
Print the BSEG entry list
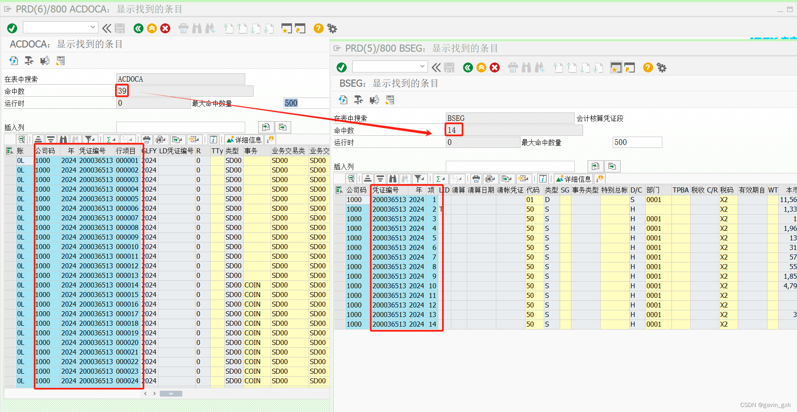click(x=476, y=179)
